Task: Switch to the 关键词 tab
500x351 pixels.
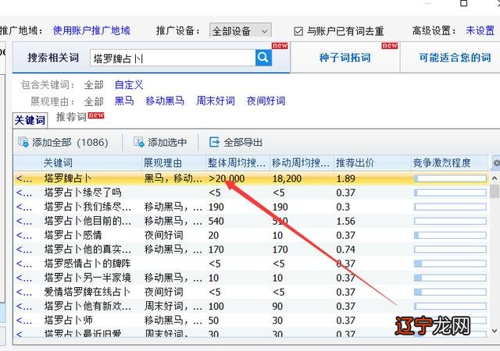Action: (x=30, y=120)
